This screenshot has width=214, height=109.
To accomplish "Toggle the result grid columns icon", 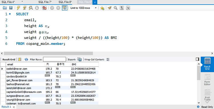I will click(x=20, y=59).
